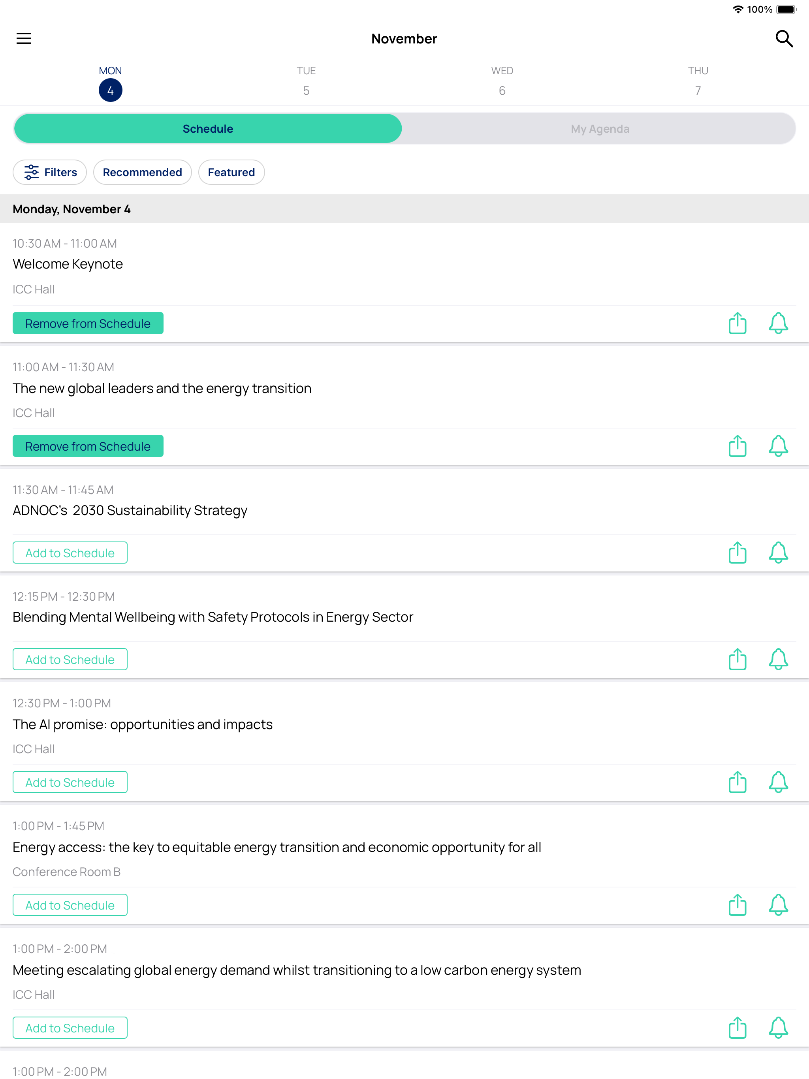Screen dimensions: 809x1079
Task: Select Thursday 7 in date bar
Action: (x=697, y=83)
